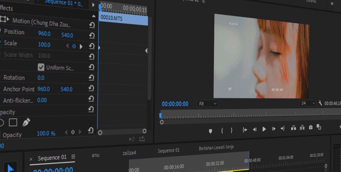Add or remove Scale keyframe

[x=74, y=46]
